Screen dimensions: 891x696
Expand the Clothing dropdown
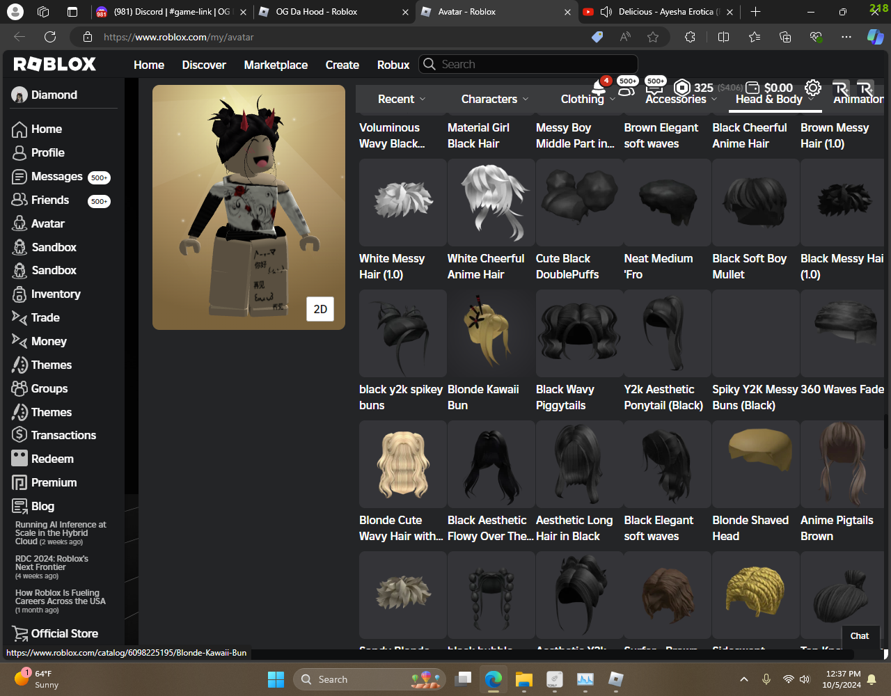pos(588,100)
